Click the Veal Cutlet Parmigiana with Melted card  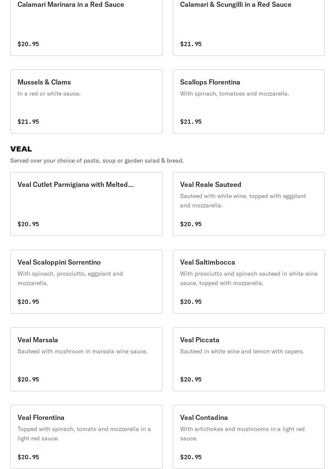86,204
